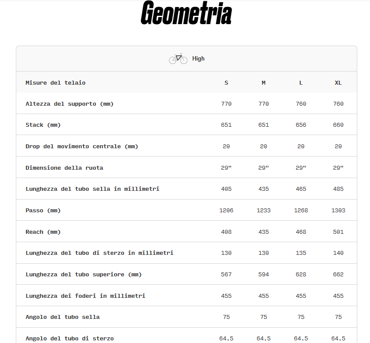Select the XL size column header

pos(338,83)
